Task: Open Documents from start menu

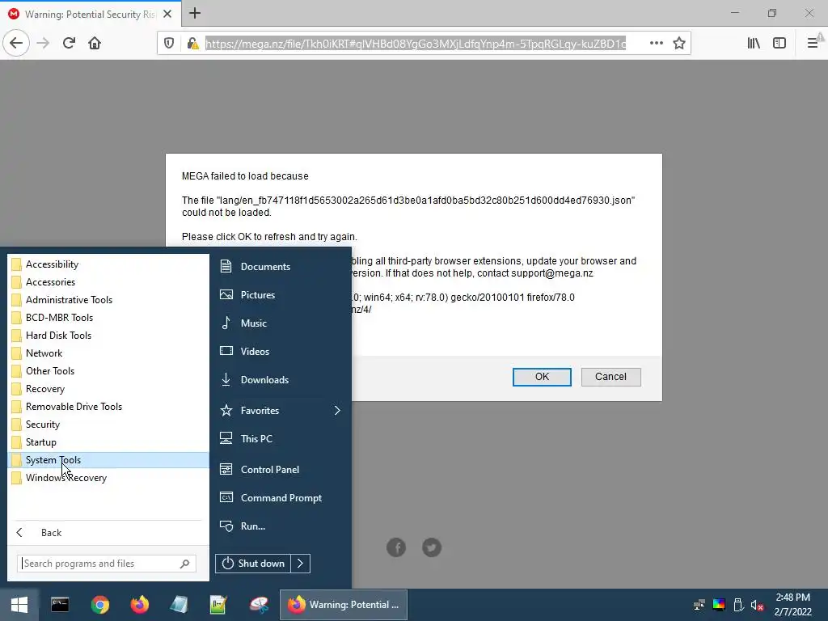Action: tap(281, 267)
